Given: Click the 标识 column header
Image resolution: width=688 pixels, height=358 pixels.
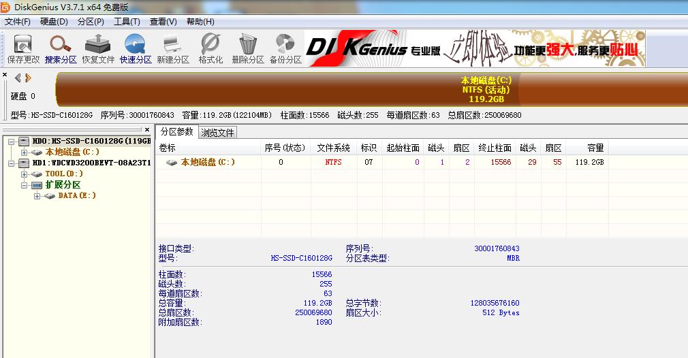Looking at the screenshot, I should point(369,148).
